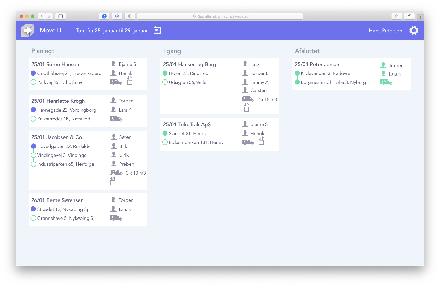The image size is (440, 287).
Task: Add a new Safari tab
Action: click(420, 18)
